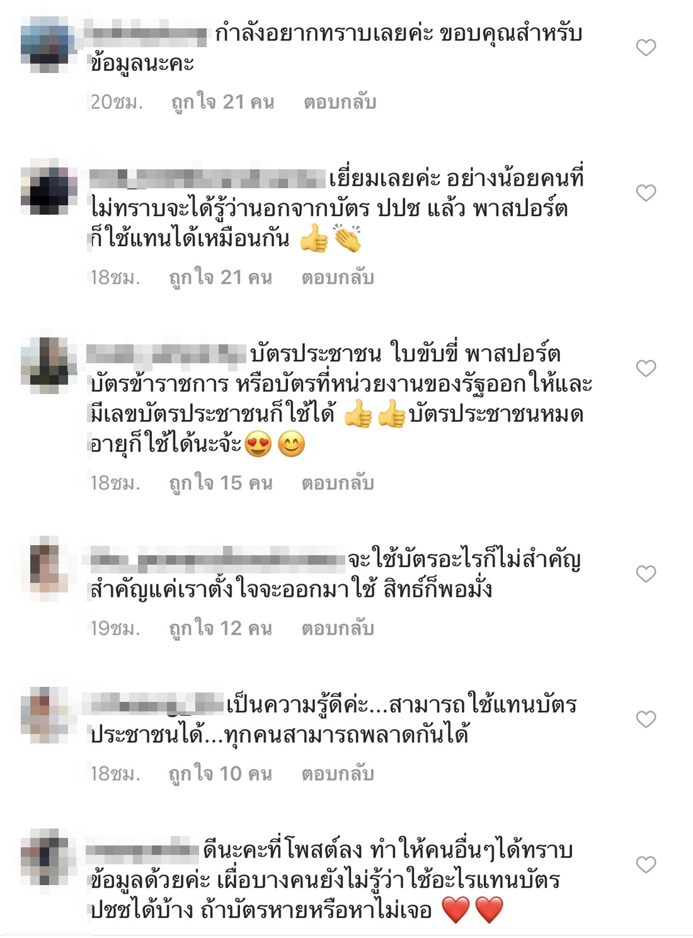Like the เป็นความรู้ดีค่ะ comment
Image resolution: width=693 pixels, height=938 pixels.
click(x=646, y=719)
